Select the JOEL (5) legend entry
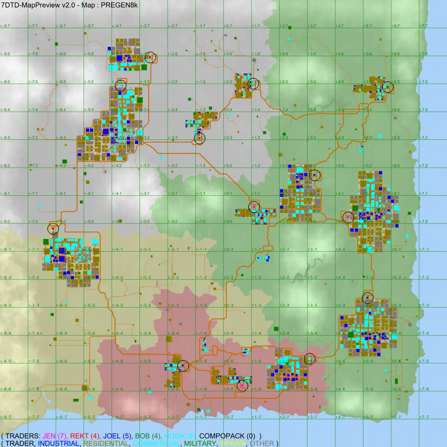 [x=118, y=436]
